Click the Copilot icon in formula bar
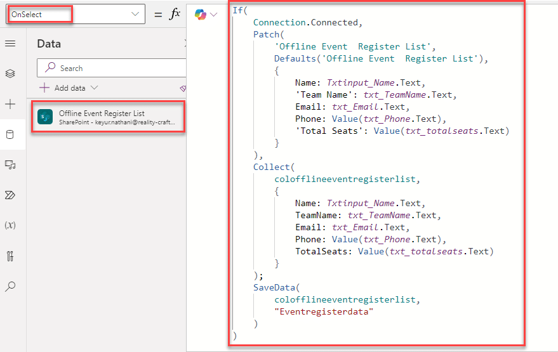Screen dimensions: 558x352 click(x=201, y=14)
